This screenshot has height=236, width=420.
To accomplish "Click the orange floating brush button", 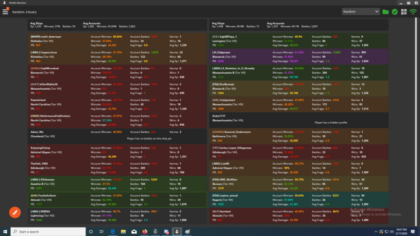I will click(15, 213).
